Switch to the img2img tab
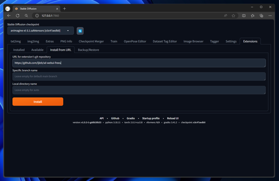The height and width of the screenshot is (181, 279). pyautogui.click(x=33, y=41)
